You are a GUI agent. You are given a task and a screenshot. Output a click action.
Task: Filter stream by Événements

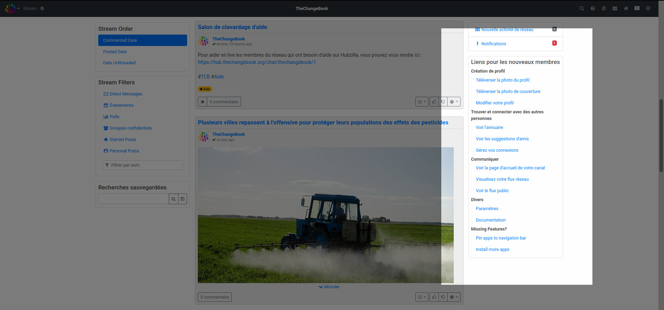pos(118,105)
